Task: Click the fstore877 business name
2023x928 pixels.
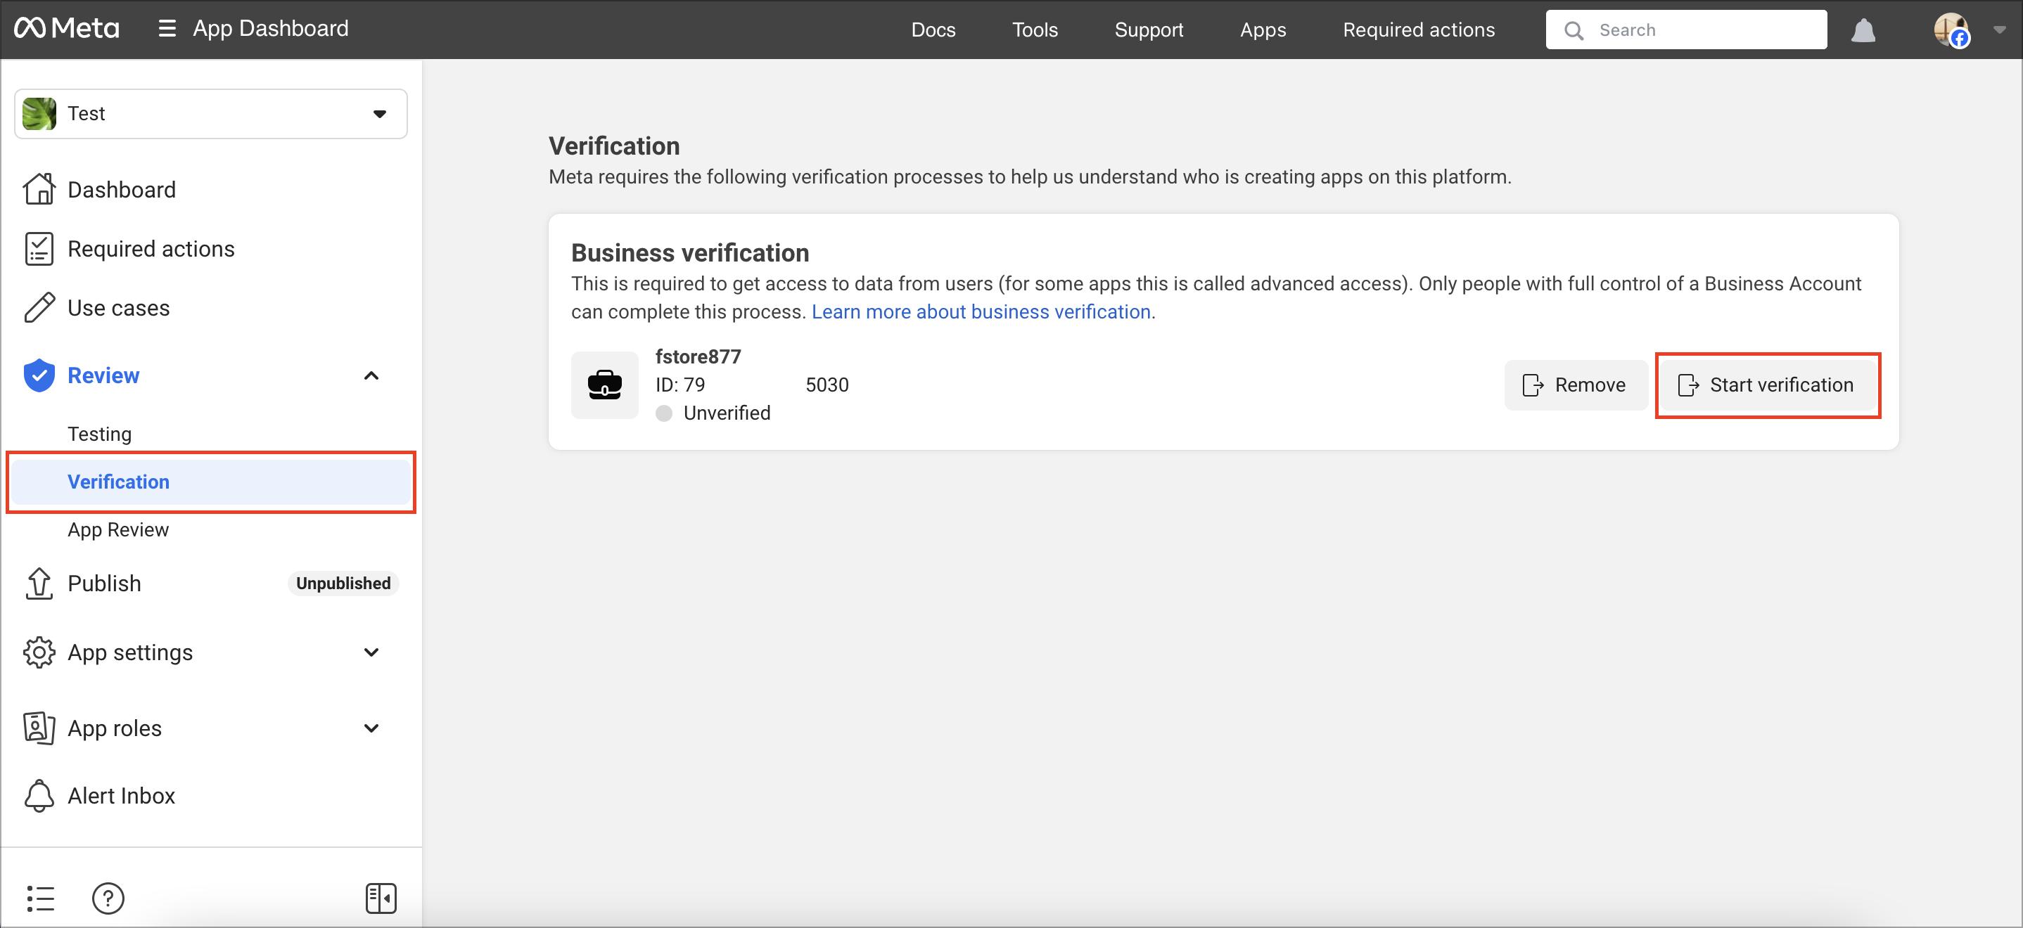Action: pyautogui.click(x=698, y=356)
